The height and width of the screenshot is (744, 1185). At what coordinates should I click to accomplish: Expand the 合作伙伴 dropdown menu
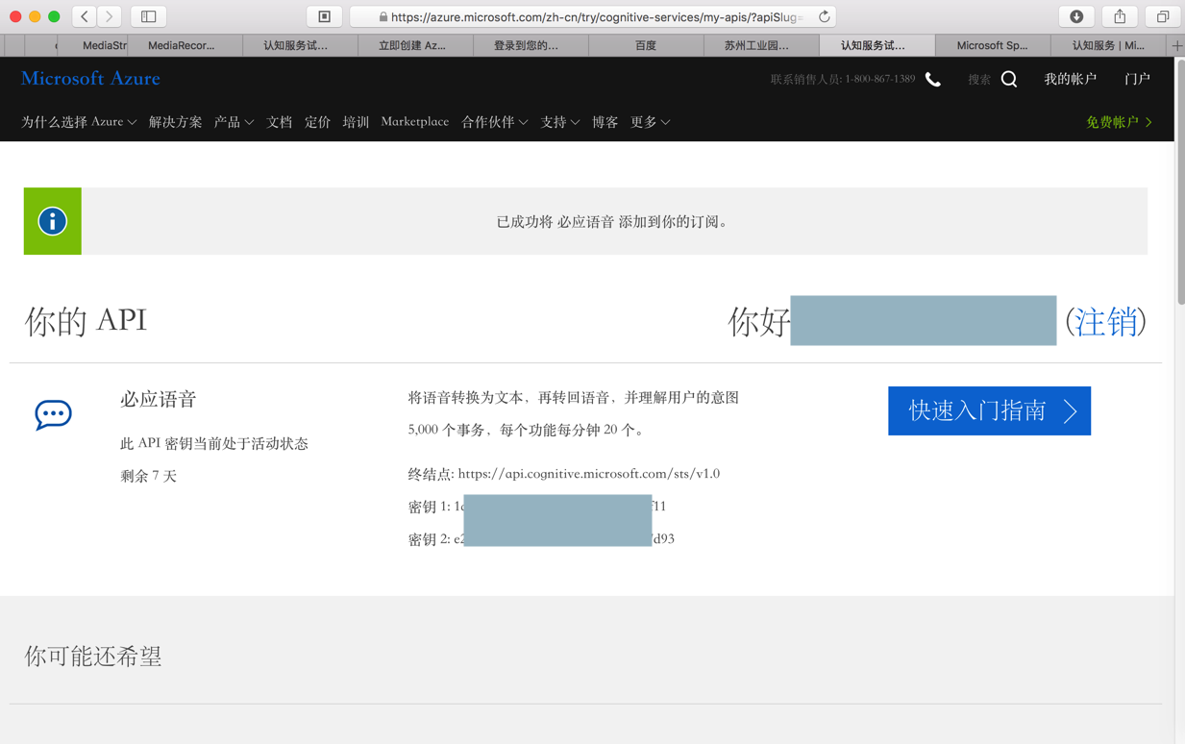point(494,122)
